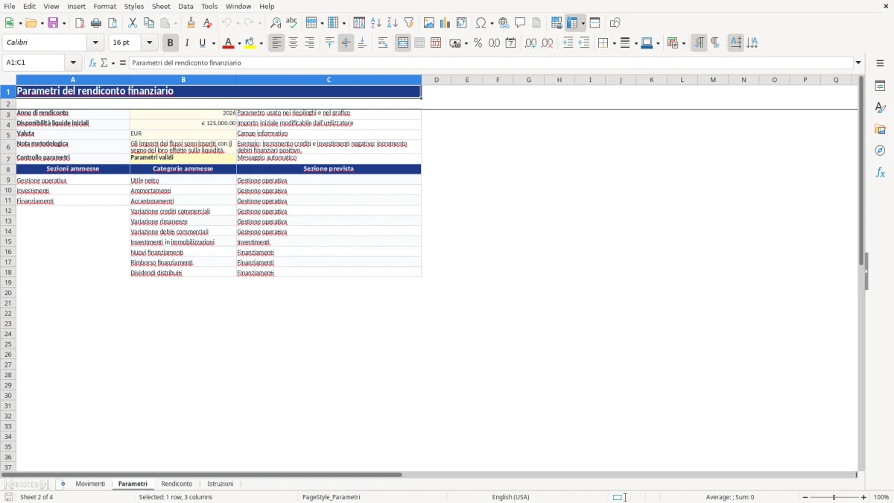Open the font color dropdown arrow
Viewport: 894px width, 503px height.
(x=238, y=43)
